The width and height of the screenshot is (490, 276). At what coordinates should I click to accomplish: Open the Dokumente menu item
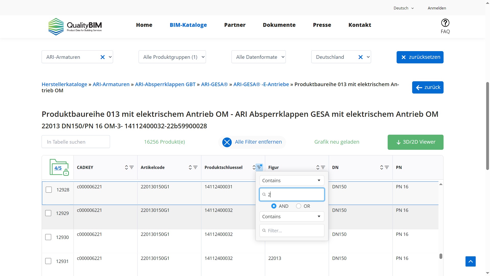click(x=279, y=25)
